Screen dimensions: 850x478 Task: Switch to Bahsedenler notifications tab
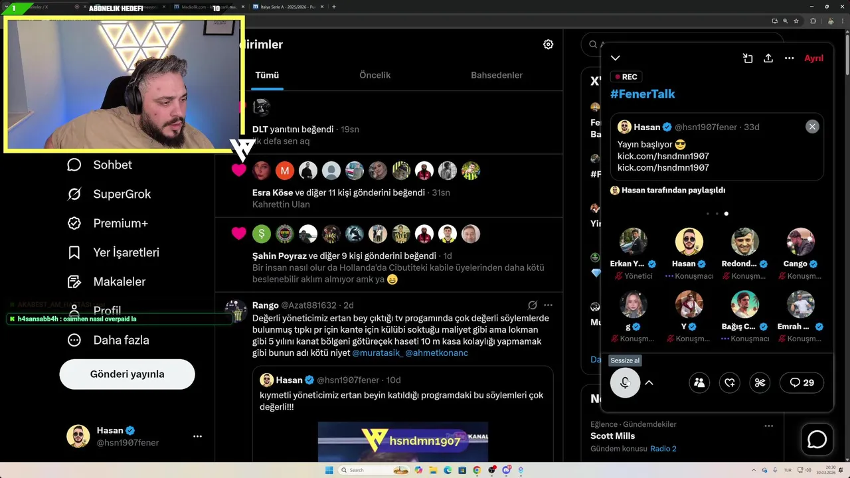[x=497, y=76]
